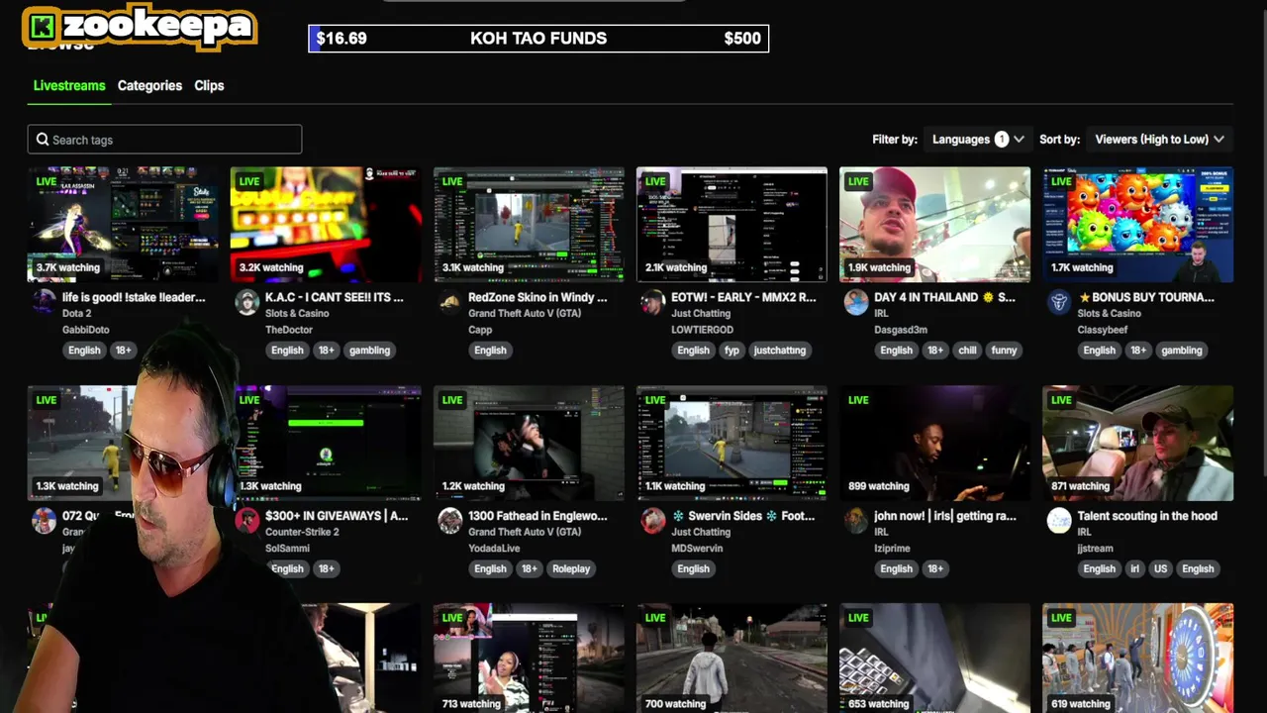
Task: Open LOWTIERGOD channel avatar
Action: (x=653, y=303)
